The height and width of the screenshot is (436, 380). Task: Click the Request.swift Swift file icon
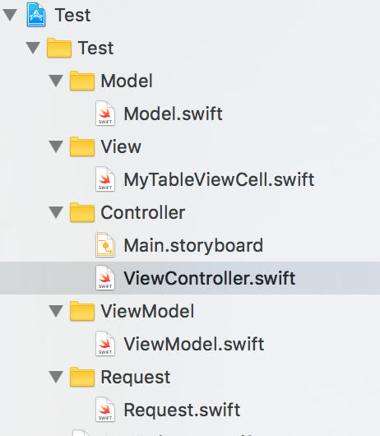(105, 410)
